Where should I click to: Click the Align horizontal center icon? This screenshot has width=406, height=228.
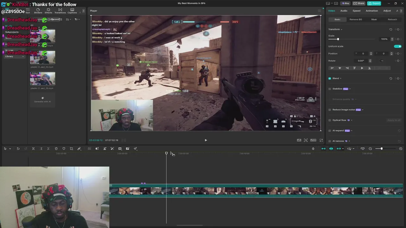(340, 68)
